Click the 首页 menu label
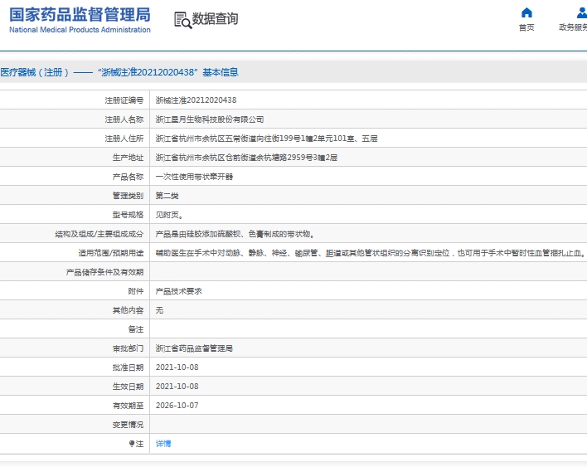The image size is (587, 472). [x=526, y=27]
